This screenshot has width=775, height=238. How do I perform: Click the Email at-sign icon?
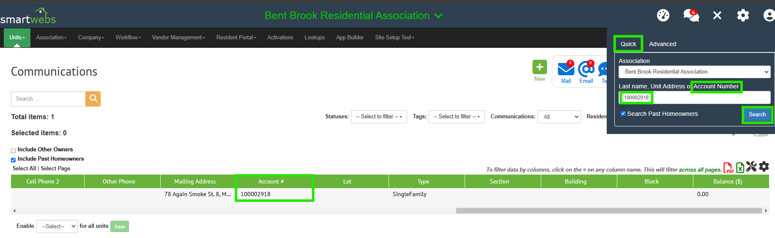coord(586,69)
